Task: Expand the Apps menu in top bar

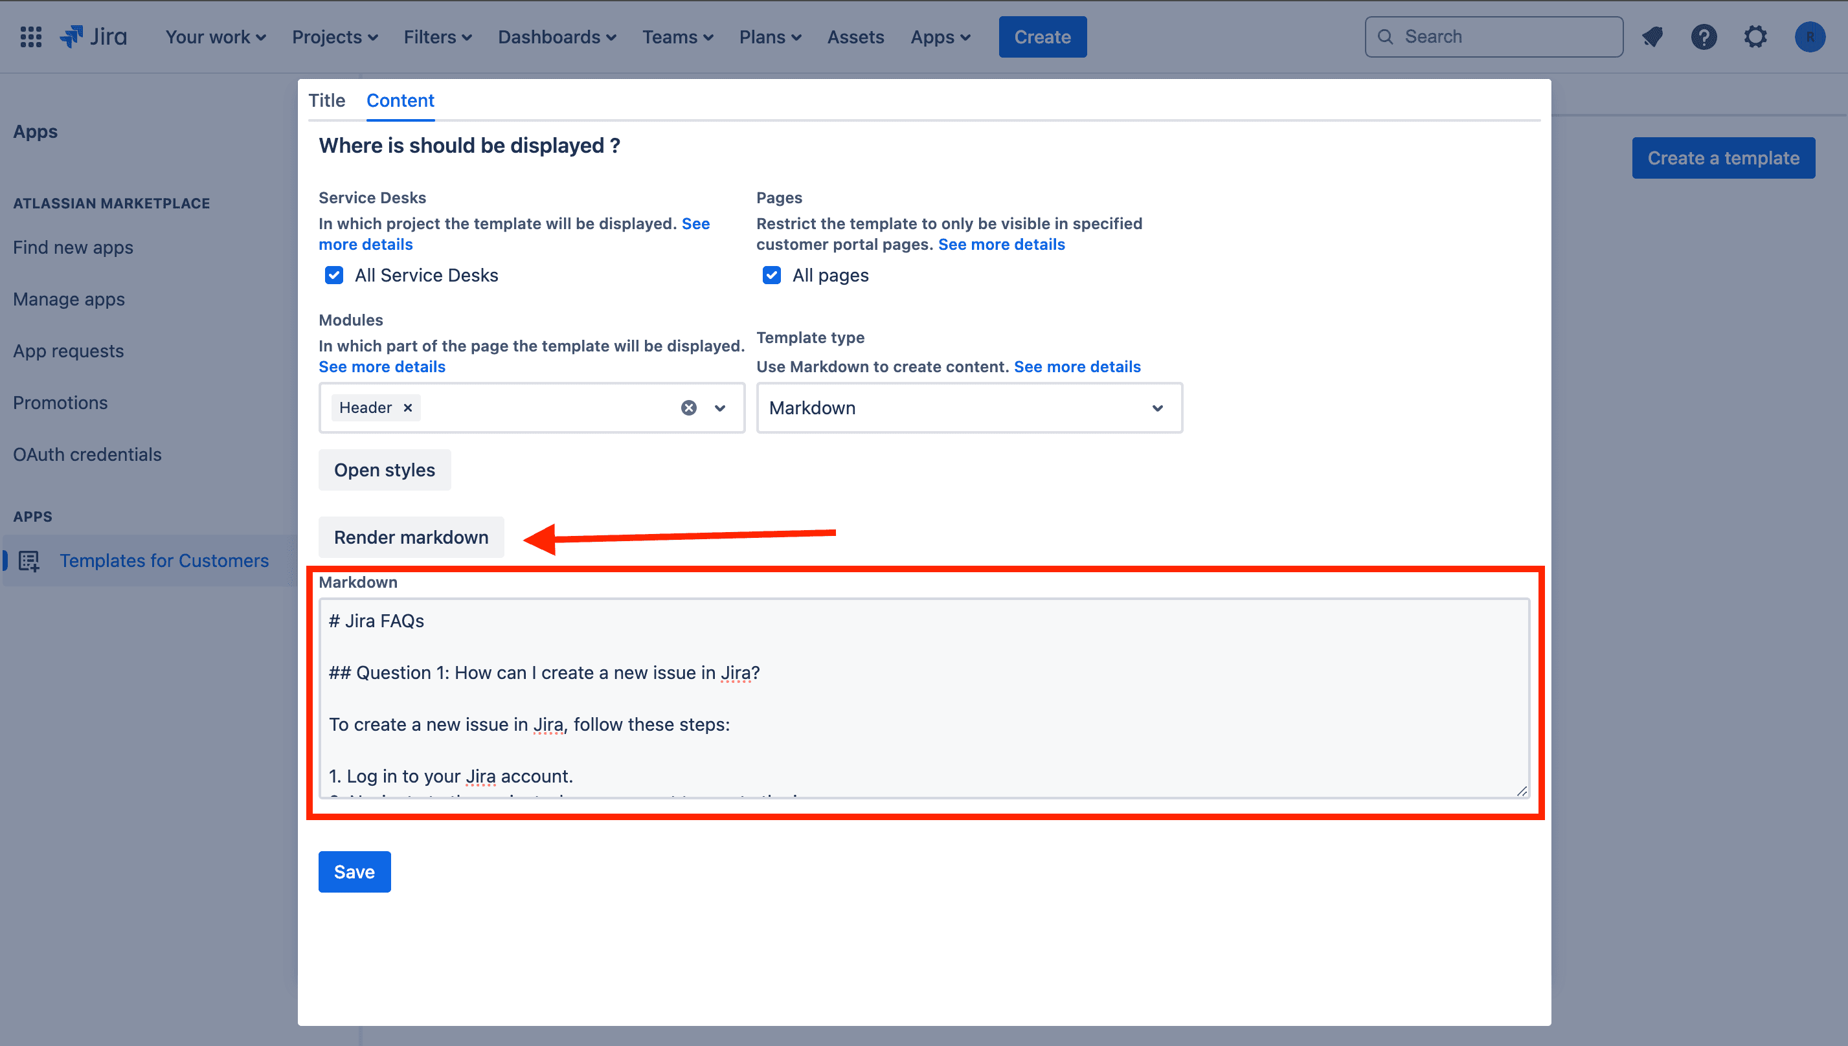Action: (x=941, y=37)
